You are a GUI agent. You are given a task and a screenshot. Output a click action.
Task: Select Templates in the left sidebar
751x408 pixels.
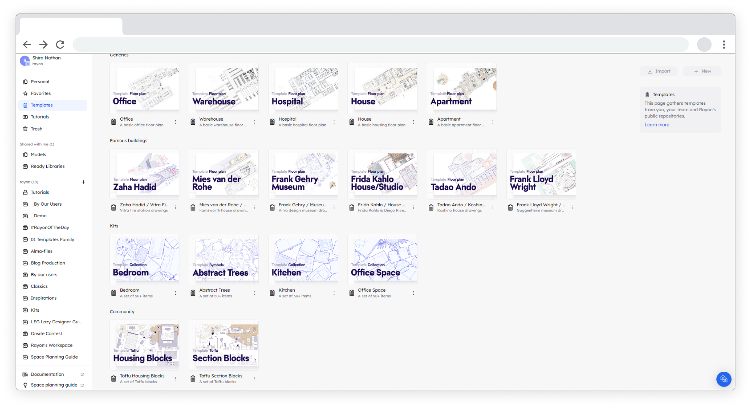41,105
